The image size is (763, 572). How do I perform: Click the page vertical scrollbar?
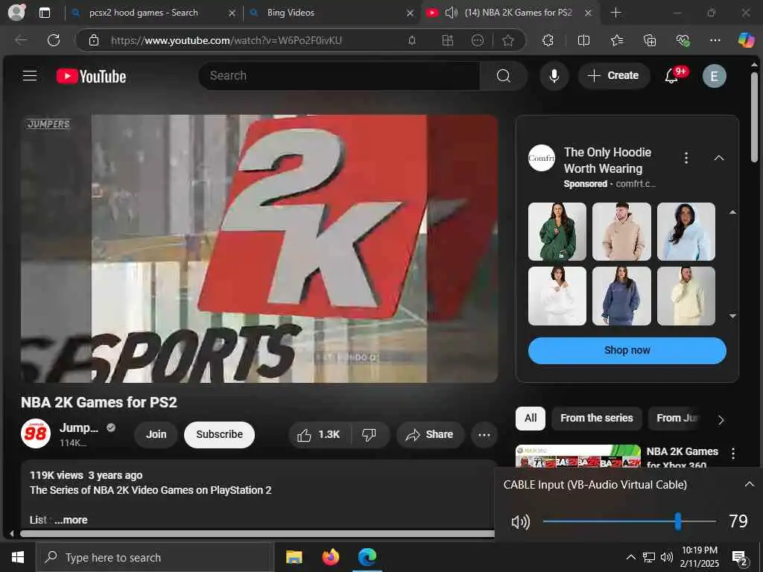point(754,117)
